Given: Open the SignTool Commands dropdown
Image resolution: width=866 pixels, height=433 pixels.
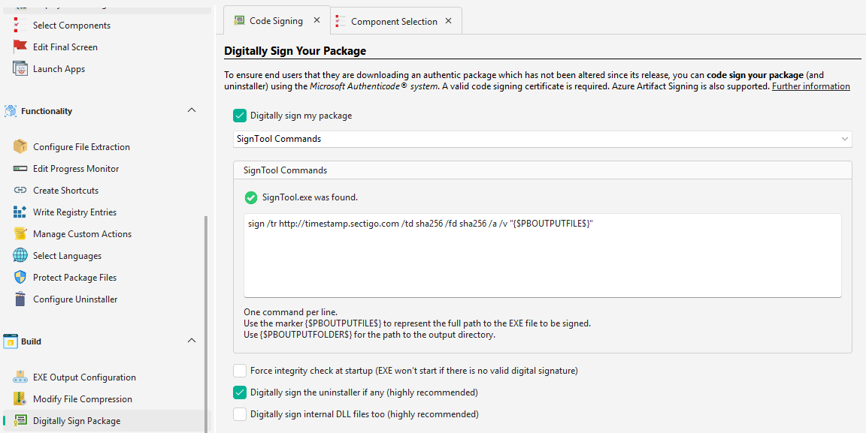Looking at the screenshot, I should [x=843, y=139].
